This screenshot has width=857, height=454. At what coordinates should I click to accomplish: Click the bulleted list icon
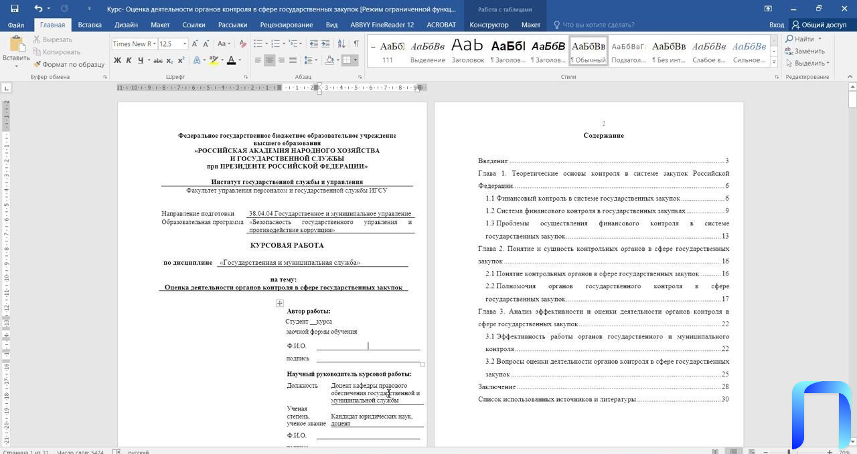pos(258,43)
